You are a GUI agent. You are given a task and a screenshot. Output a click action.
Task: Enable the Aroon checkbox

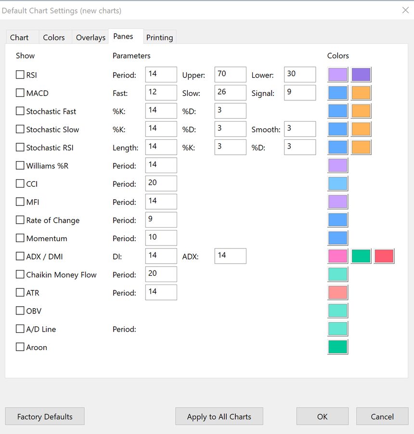coord(20,347)
